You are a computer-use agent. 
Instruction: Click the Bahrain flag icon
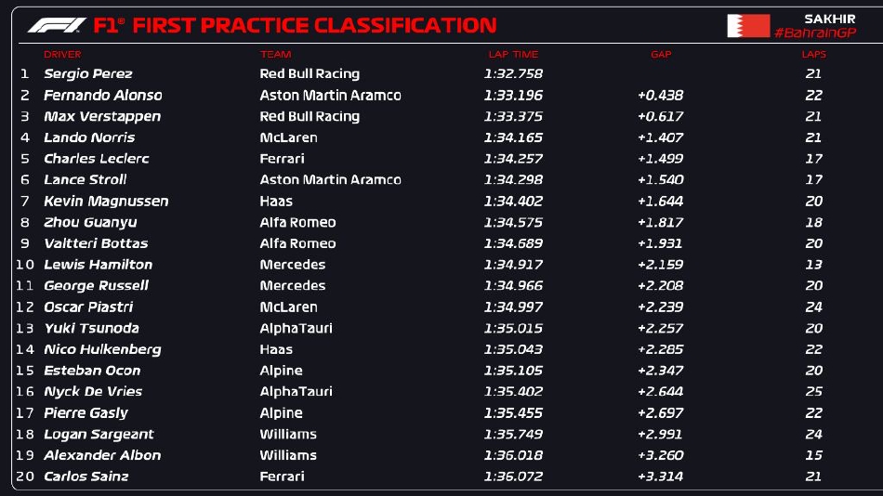coord(748,26)
